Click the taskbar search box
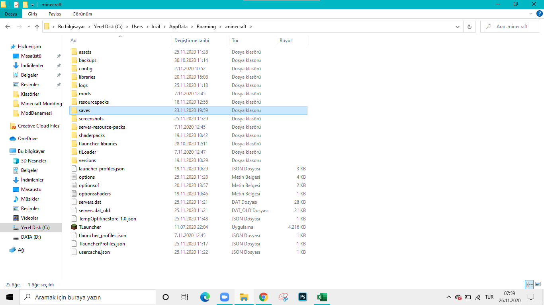This screenshot has height=305, width=544. [88, 297]
